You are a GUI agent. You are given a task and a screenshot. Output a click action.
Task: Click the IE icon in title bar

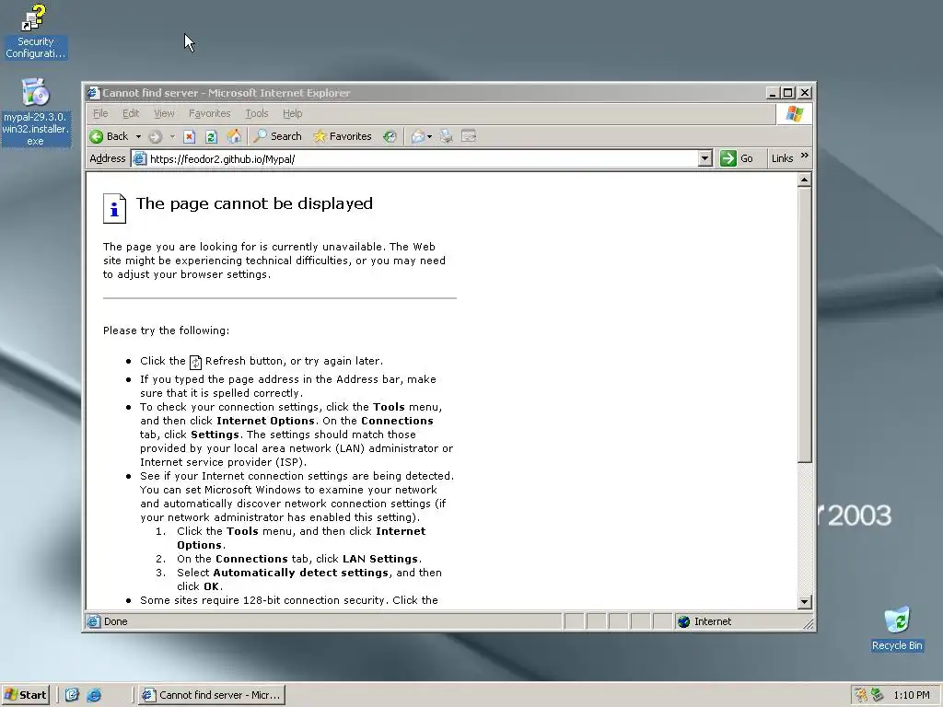pos(93,93)
